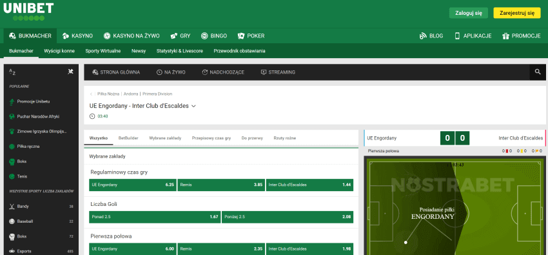The height and width of the screenshot is (255, 548).
Task: Click the Unibet logo
Action: pos(28,12)
